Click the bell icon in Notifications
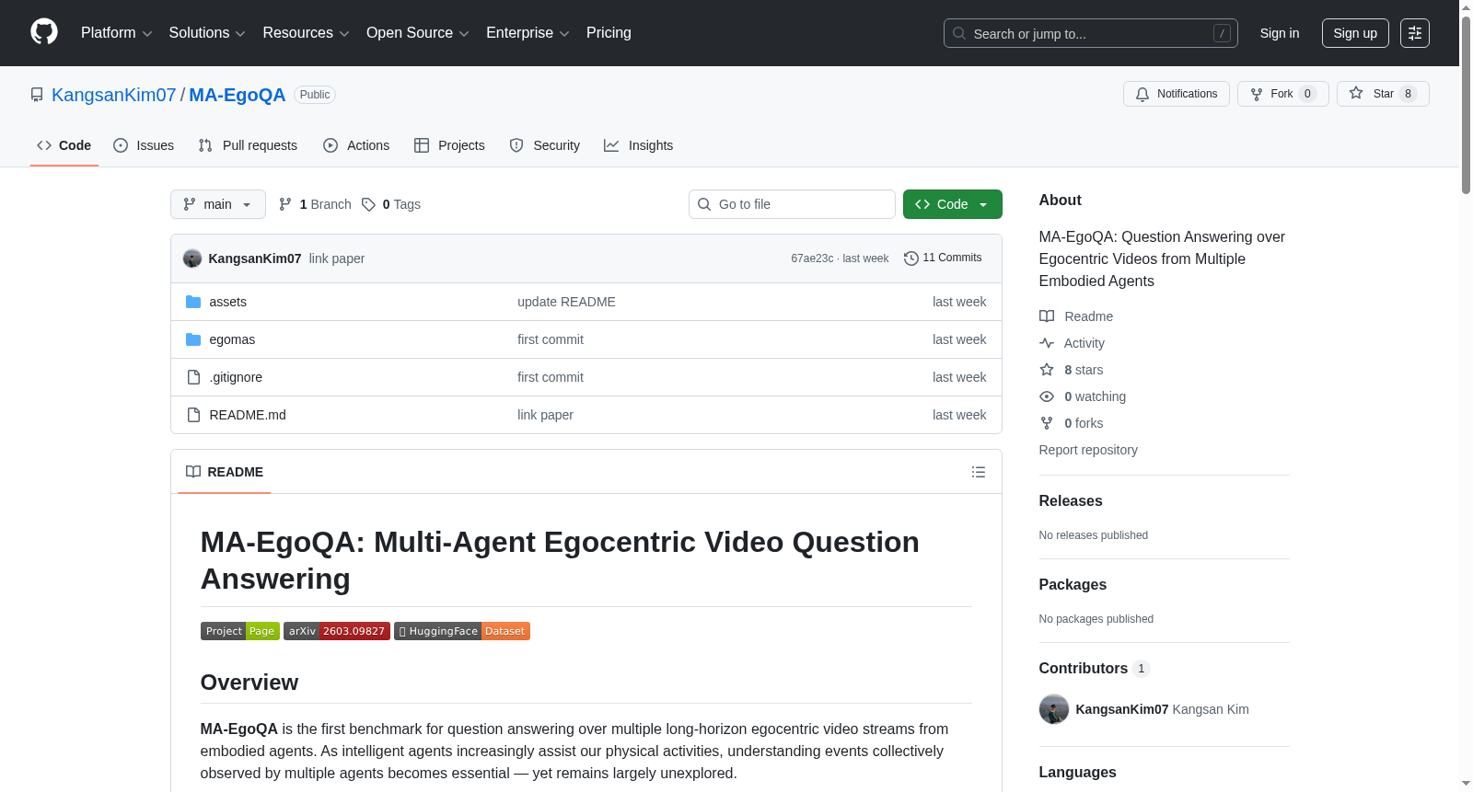The height and width of the screenshot is (792, 1473). pyautogui.click(x=1142, y=94)
